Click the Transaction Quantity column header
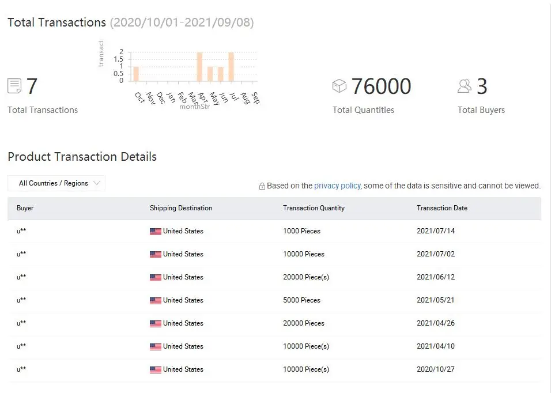This screenshot has height=393, width=551. coord(314,208)
